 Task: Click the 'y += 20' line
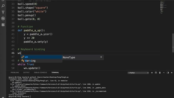(29, 38)
